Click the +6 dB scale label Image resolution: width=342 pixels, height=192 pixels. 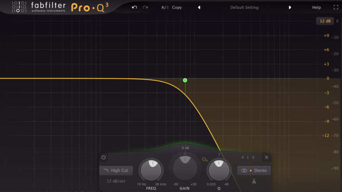[x=326, y=50]
